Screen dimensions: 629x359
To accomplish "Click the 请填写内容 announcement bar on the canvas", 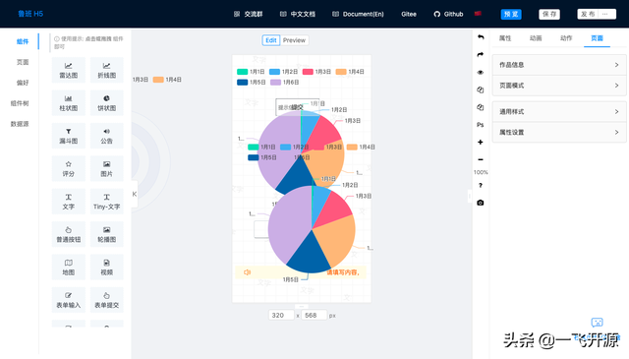I will tap(301, 272).
